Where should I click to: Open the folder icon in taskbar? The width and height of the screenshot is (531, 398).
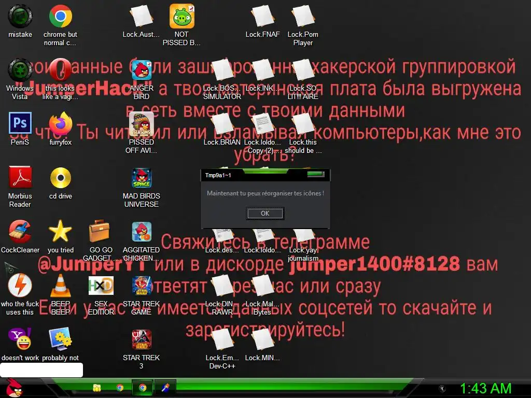coord(97,388)
